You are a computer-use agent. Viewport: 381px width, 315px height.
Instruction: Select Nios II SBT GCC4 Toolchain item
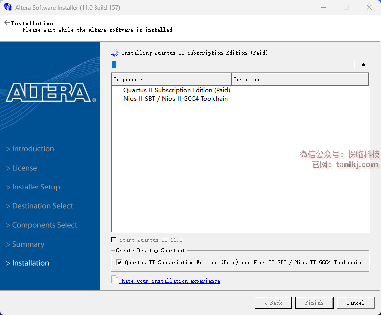click(175, 98)
